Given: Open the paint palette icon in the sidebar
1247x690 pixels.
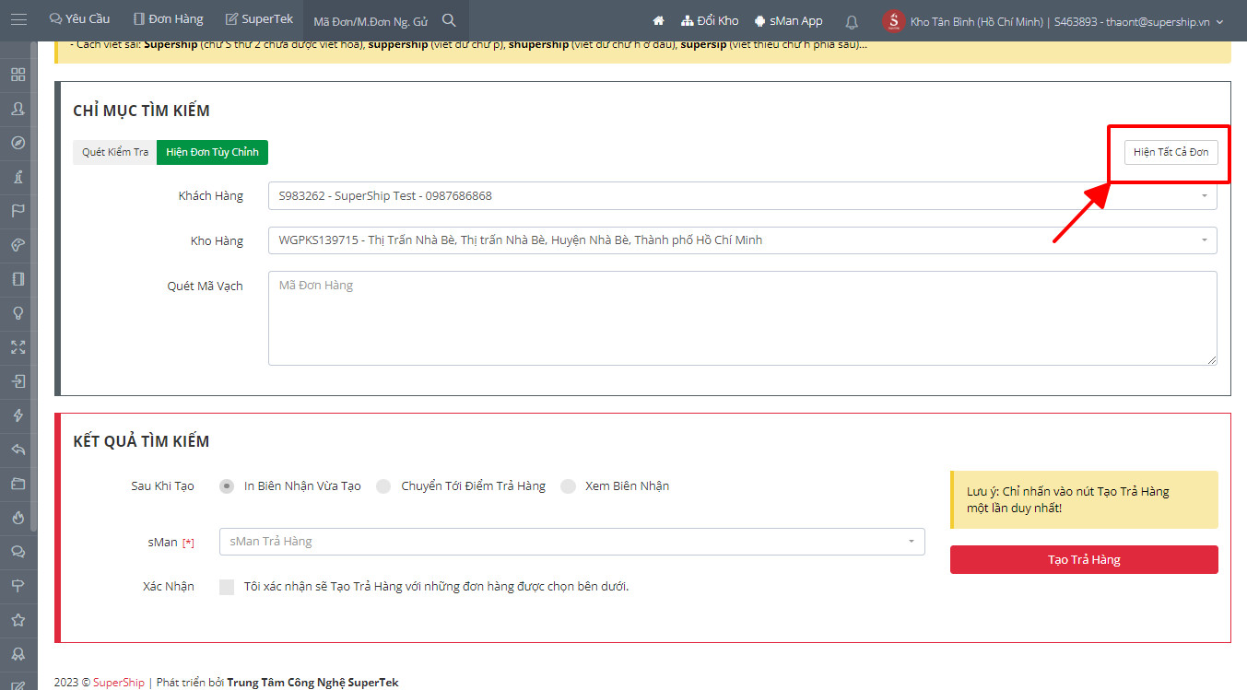Looking at the screenshot, I should 18,245.
